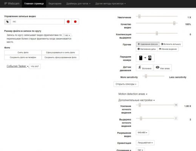Screen dimensions: 196x151
Task: Click Сфокусироваться и снять фото button
Action: click(61, 52)
